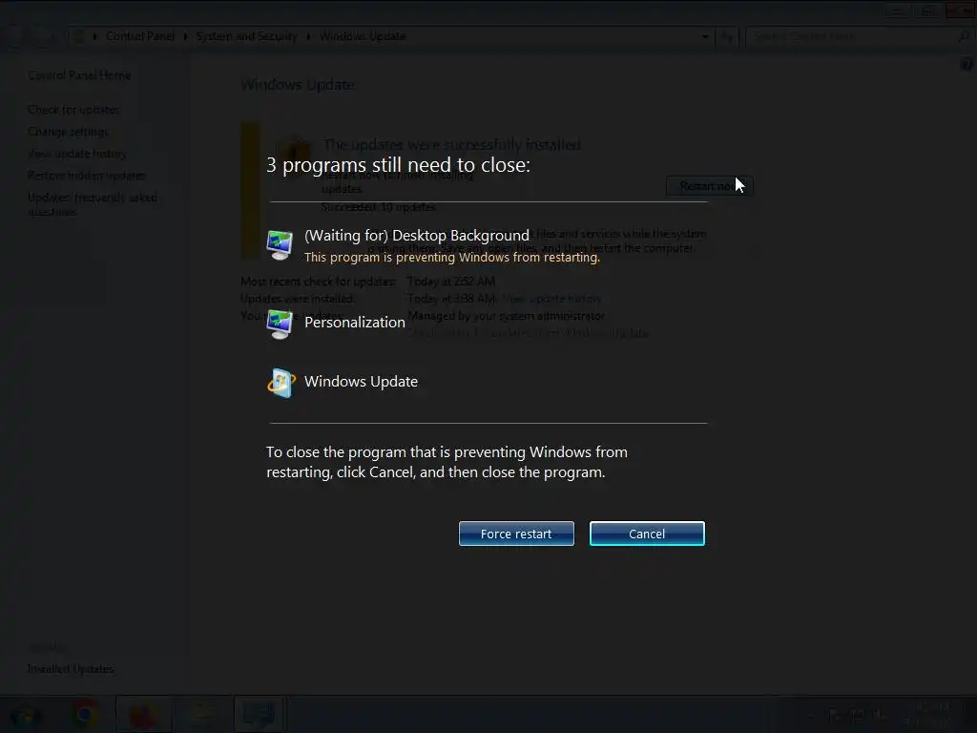
Task: Open 'Change settings' link in background sidebar
Action: click(68, 132)
